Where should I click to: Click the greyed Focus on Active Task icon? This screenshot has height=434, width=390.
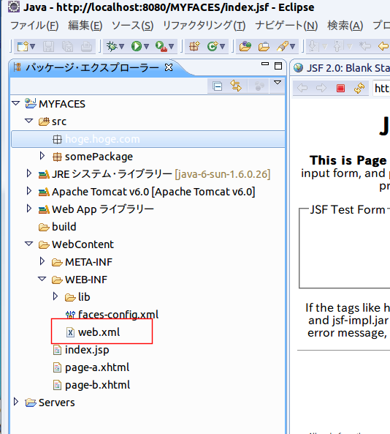pyautogui.click(x=259, y=86)
